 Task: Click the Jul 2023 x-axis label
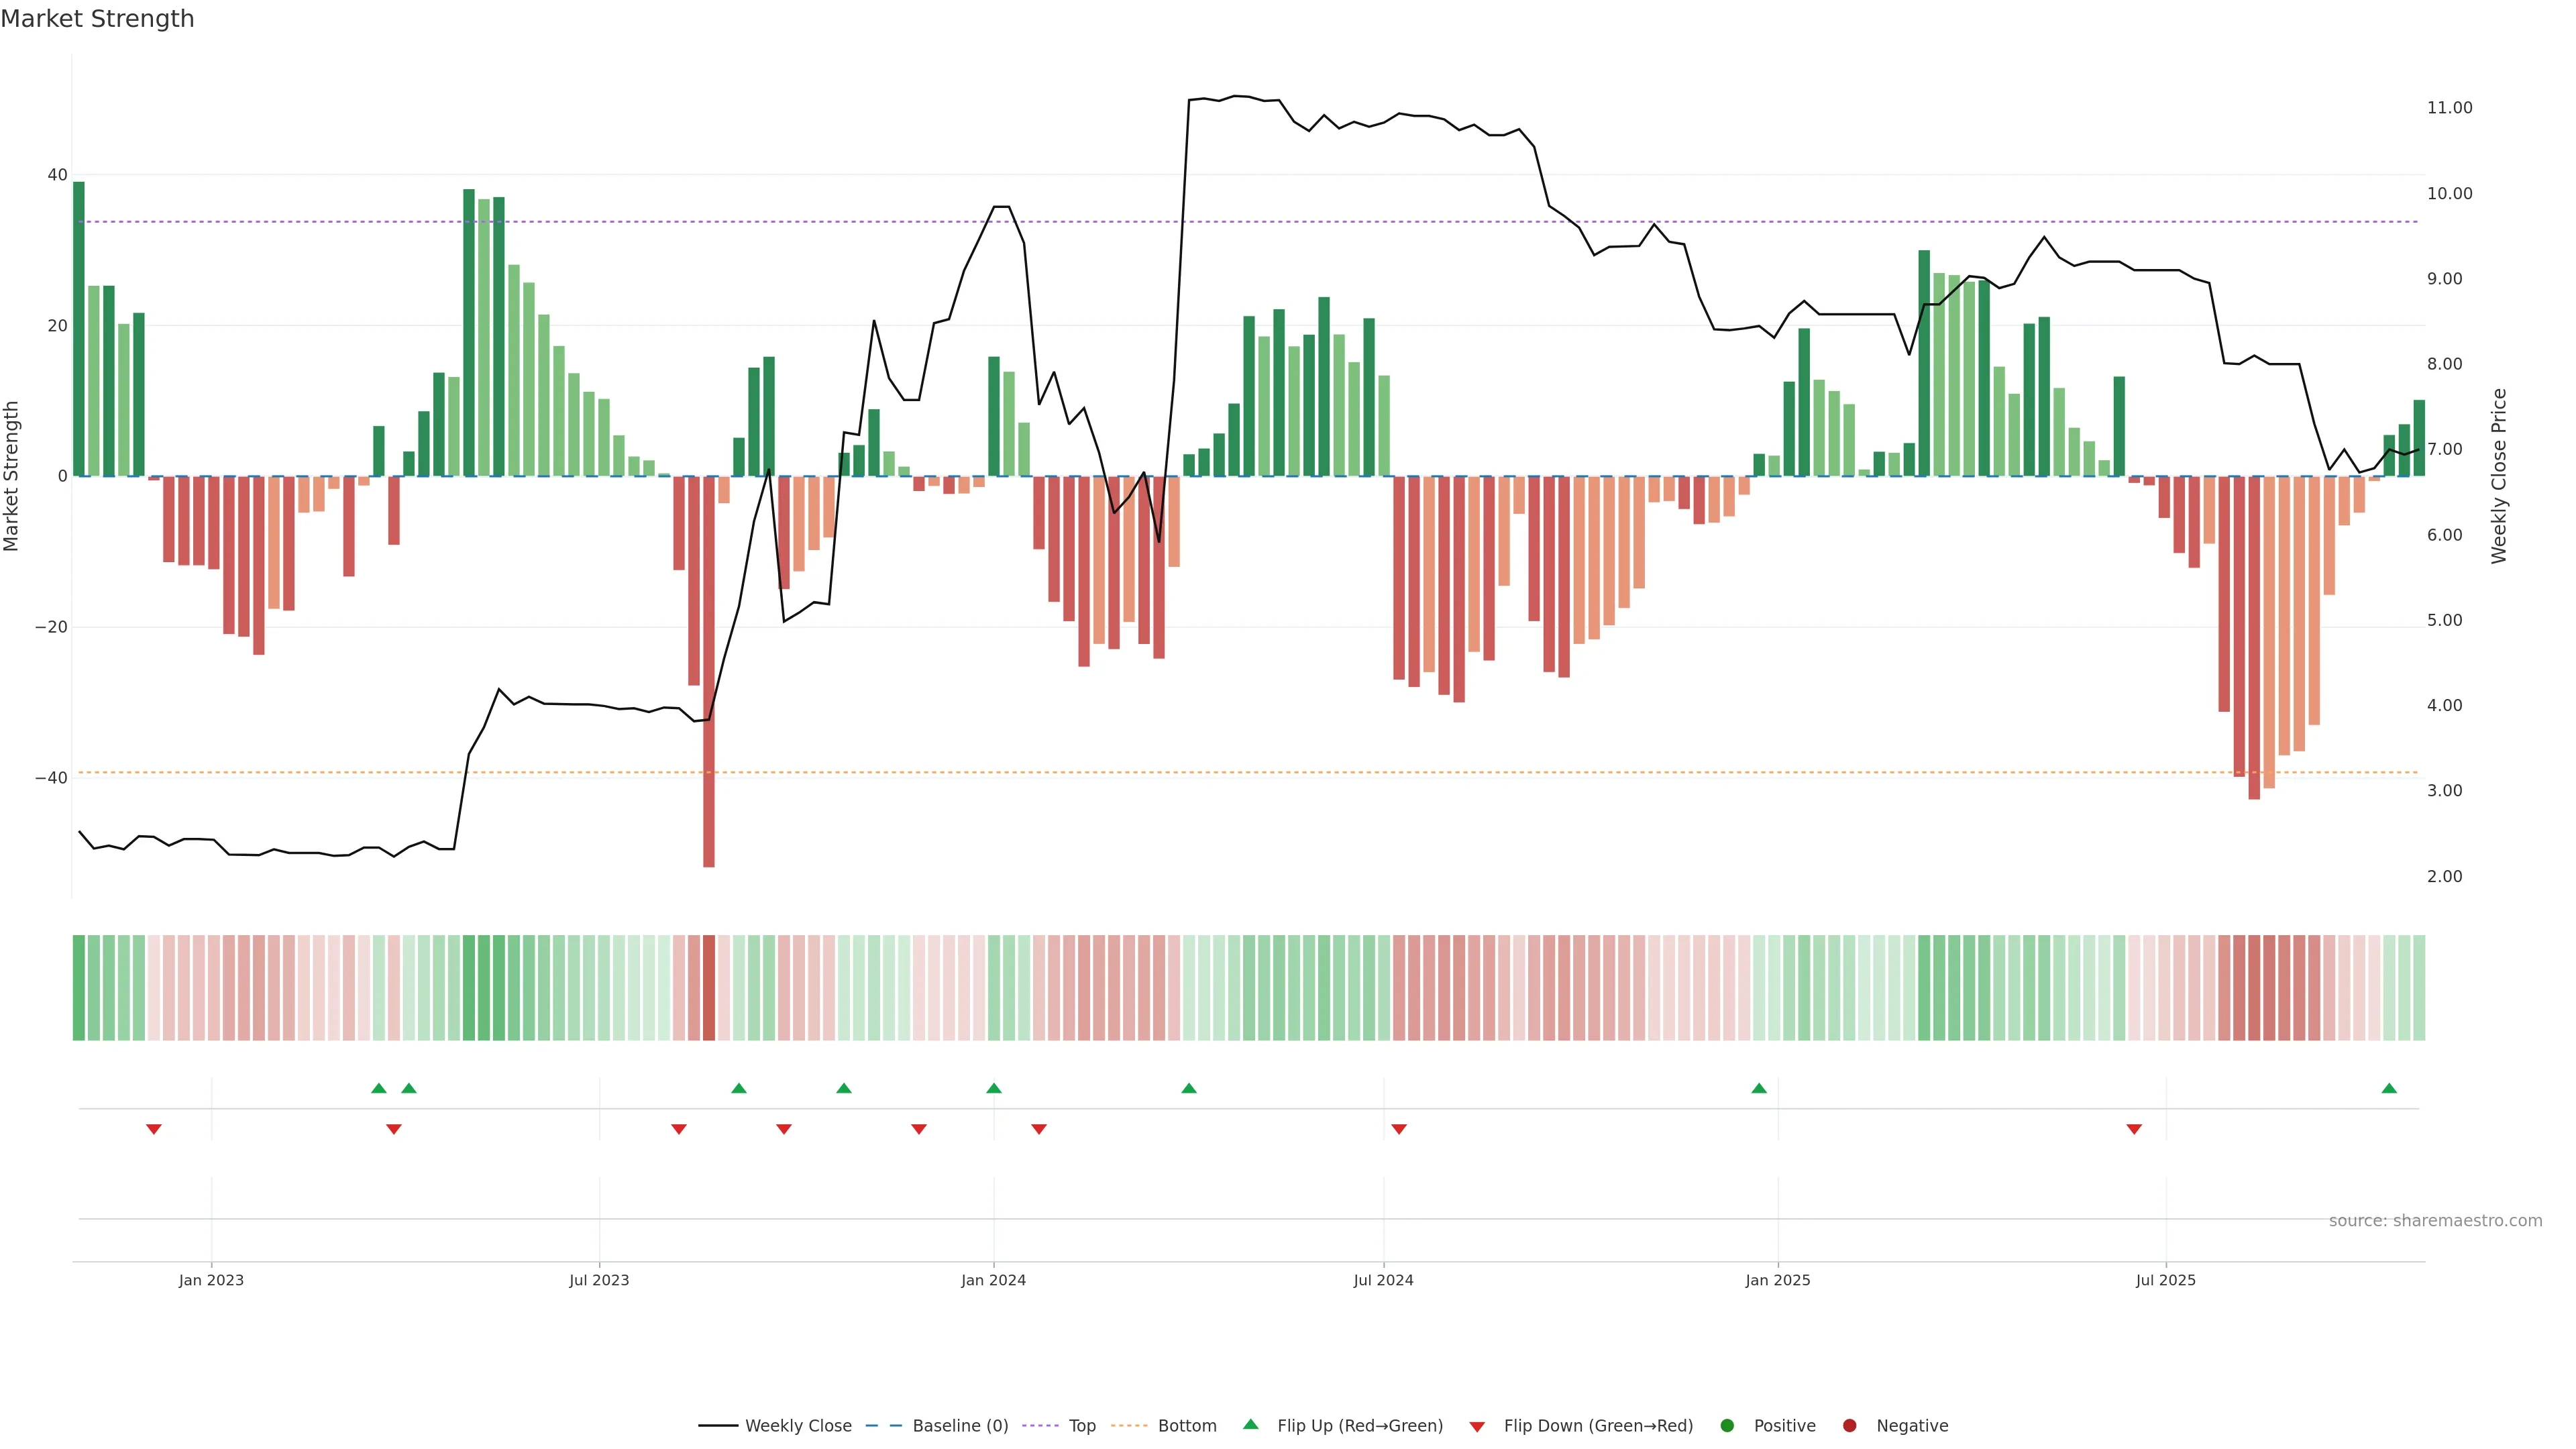click(x=599, y=1280)
